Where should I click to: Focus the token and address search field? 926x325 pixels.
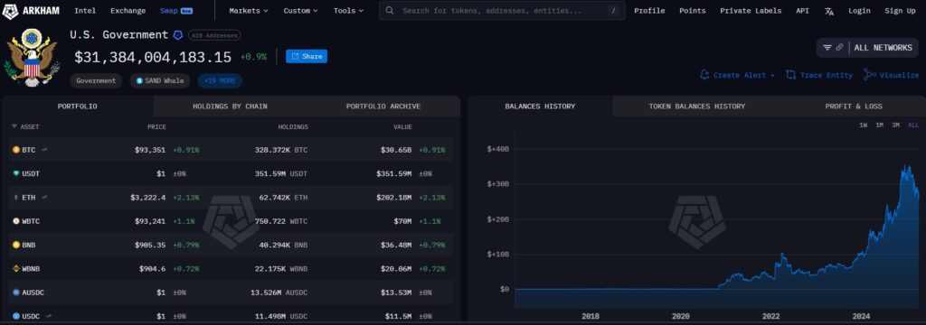[x=502, y=11]
